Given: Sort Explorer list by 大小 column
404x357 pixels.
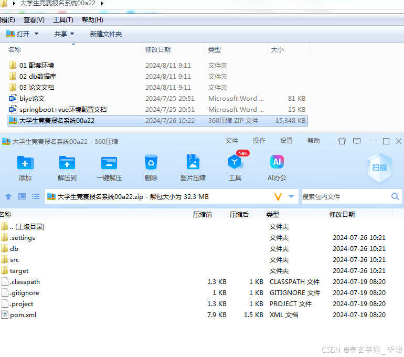Looking at the screenshot, I should (278, 50).
